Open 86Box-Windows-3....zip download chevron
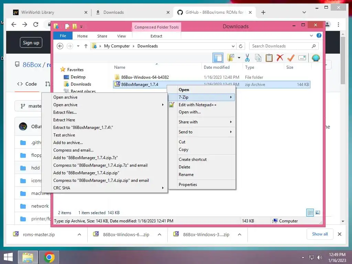This screenshot has width=352, height=264. pyautogui.click(x=240, y=234)
